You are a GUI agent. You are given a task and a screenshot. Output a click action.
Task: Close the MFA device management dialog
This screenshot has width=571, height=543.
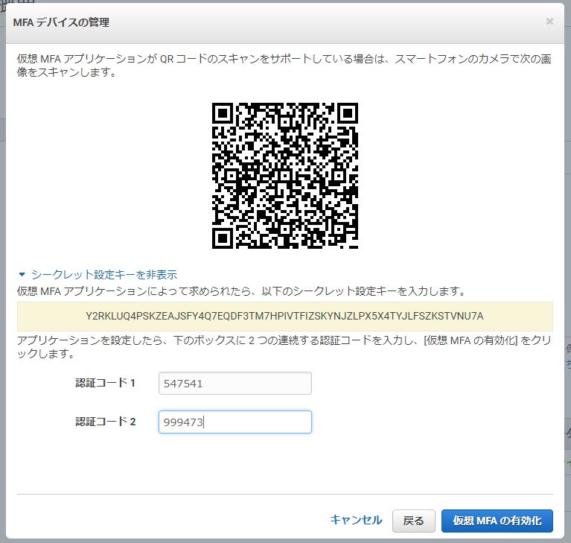coord(549,22)
